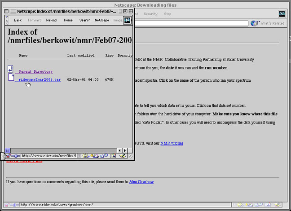Viewport: 291px width, 211px height.
Task: Click the Search toolbar button
Action: coord(84,20)
